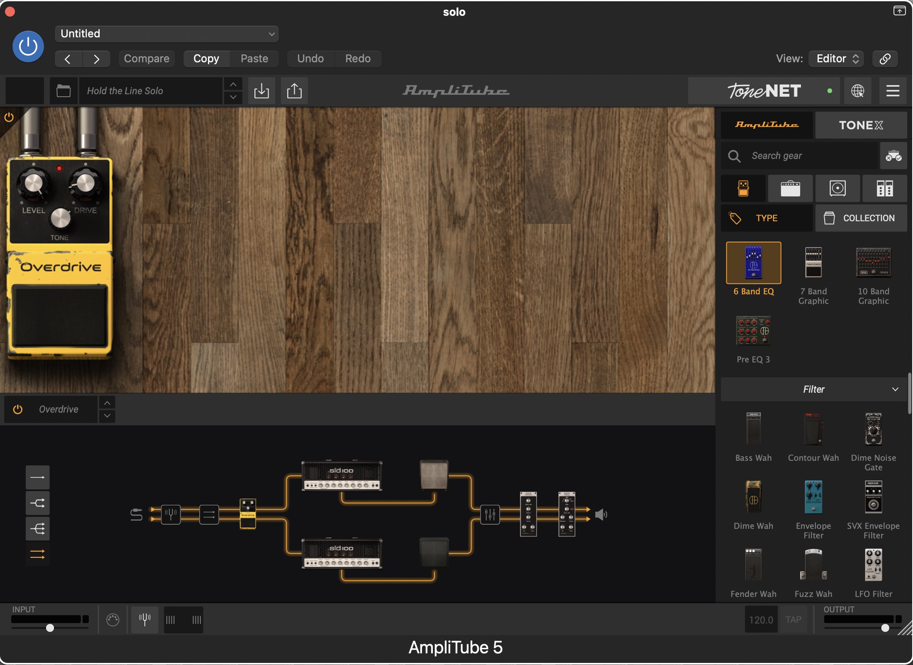The width and height of the screenshot is (913, 665).
Task: Bypass the Overdrive pedal power toggle
Action: click(18, 409)
